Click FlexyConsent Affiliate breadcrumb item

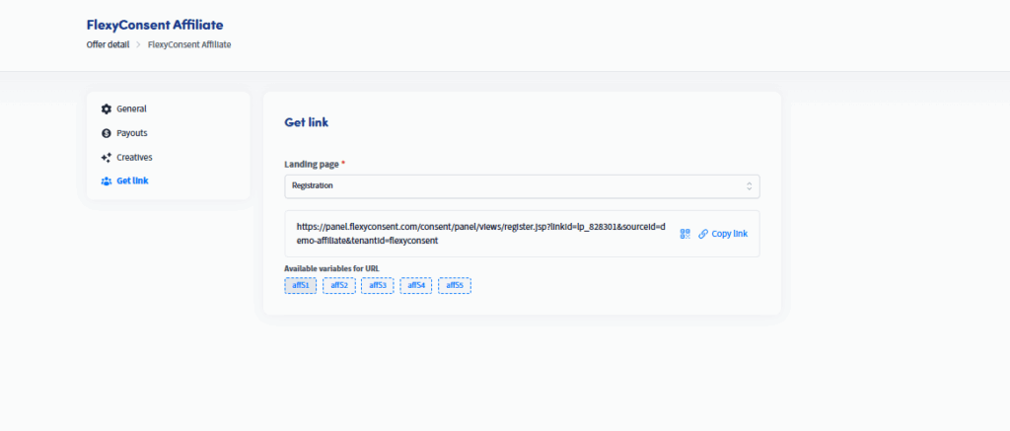coord(188,44)
